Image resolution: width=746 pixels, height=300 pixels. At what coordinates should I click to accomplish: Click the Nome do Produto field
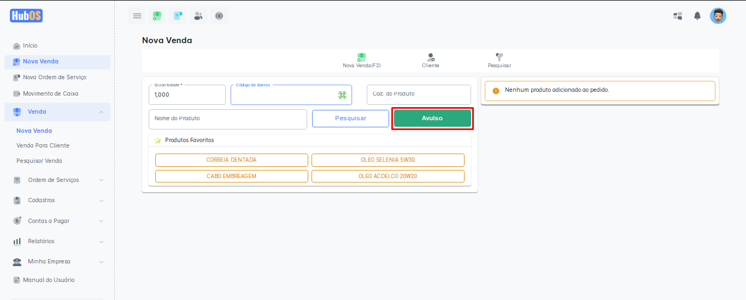(227, 119)
